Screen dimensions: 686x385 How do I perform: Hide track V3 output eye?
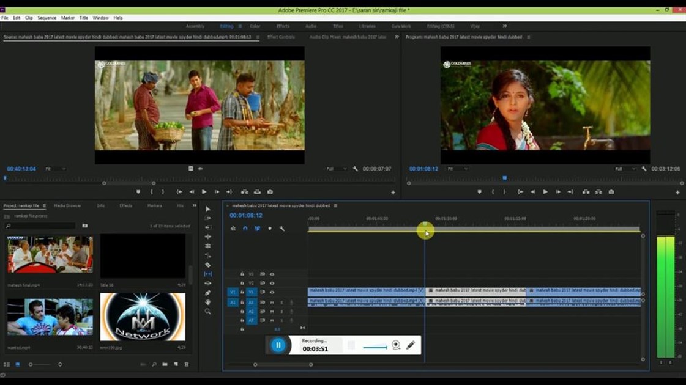pos(272,274)
